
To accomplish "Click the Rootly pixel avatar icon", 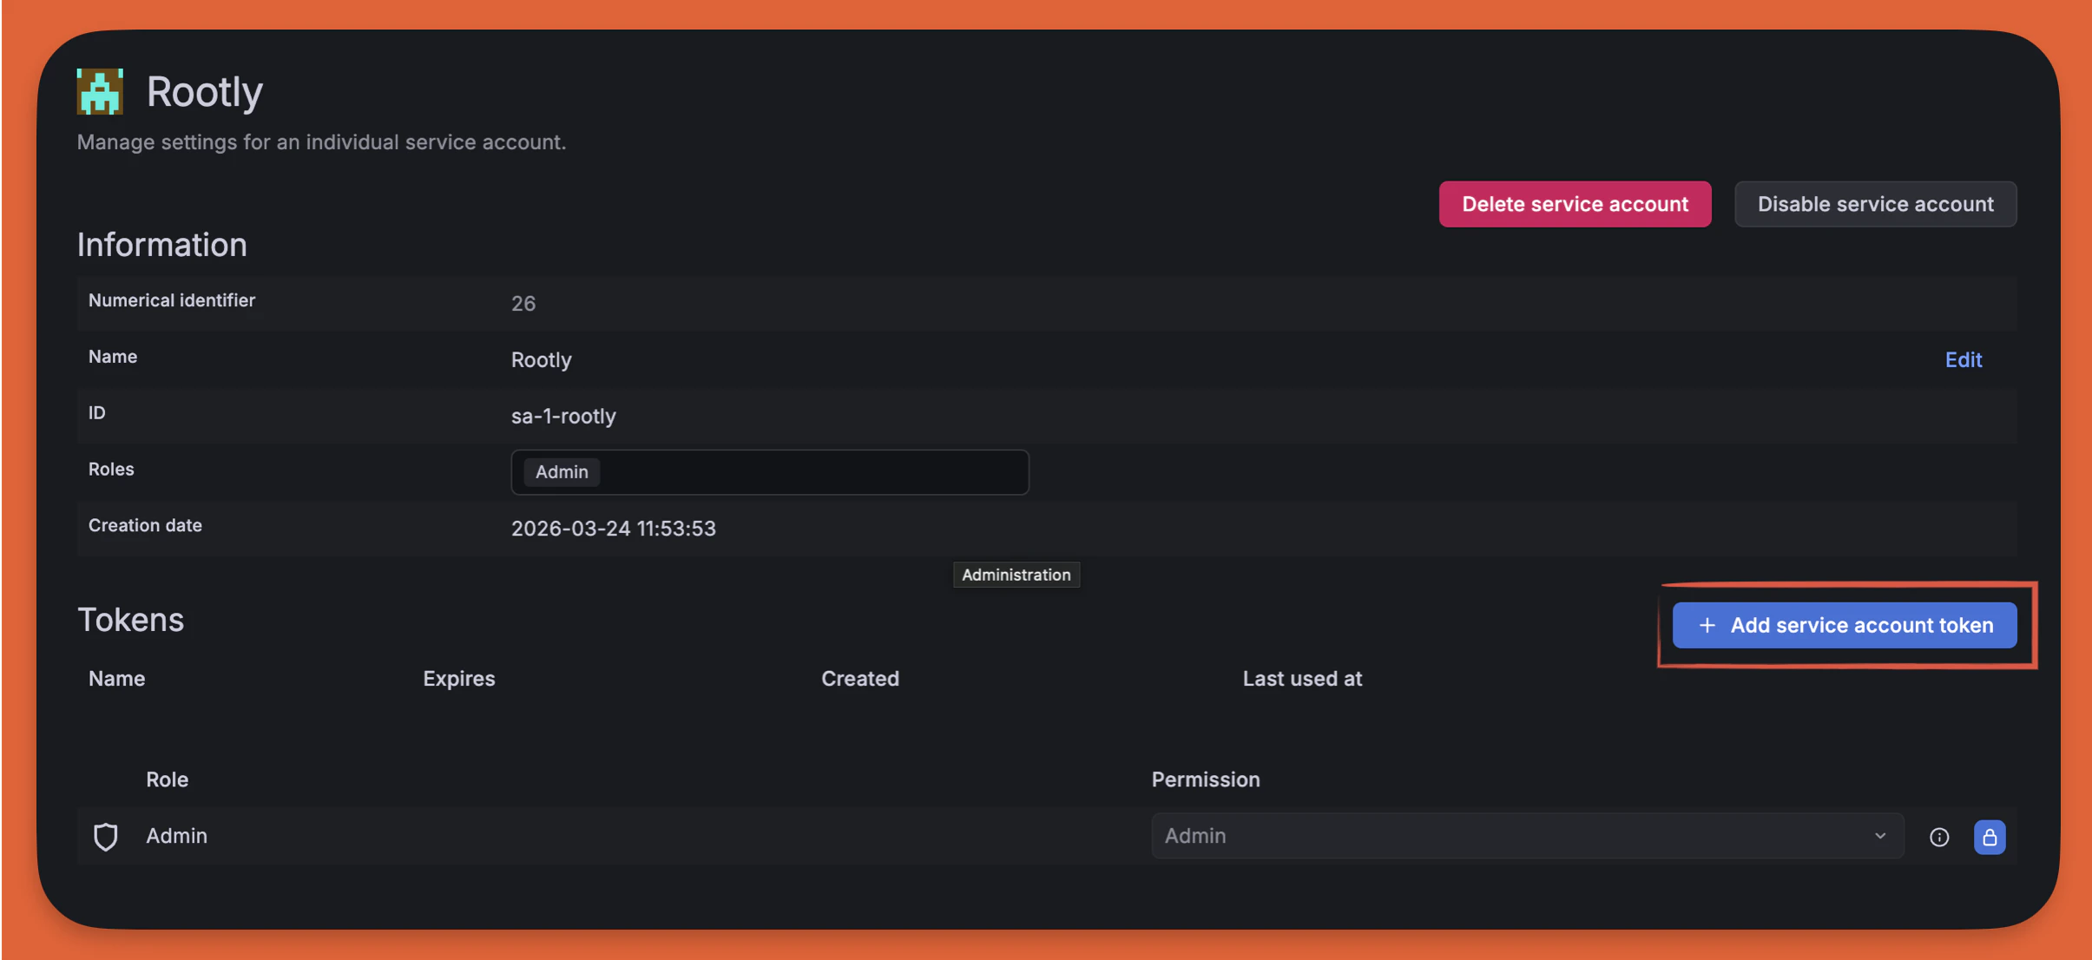I will (x=100, y=91).
